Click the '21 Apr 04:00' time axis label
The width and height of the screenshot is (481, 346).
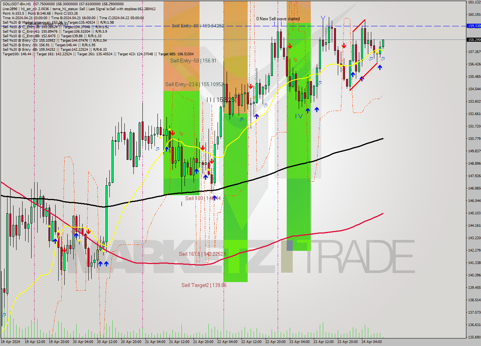[155, 342]
